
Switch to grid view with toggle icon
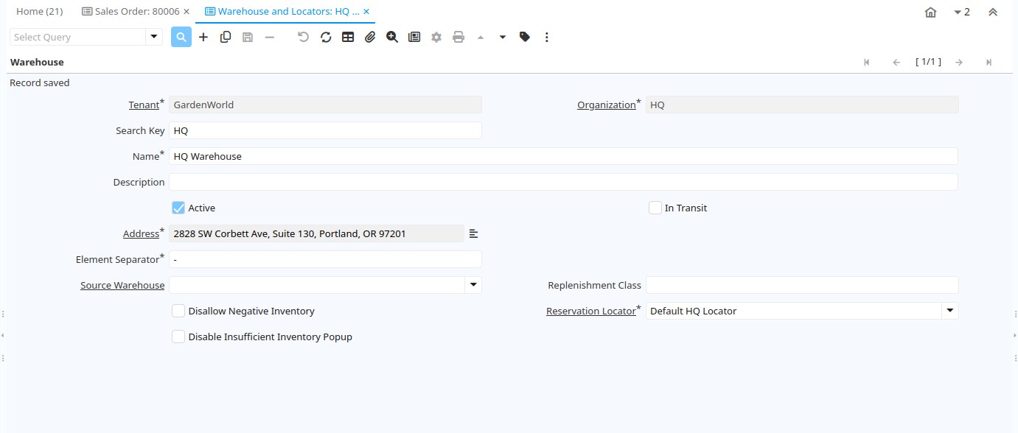pyautogui.click(x=348, y=37)
